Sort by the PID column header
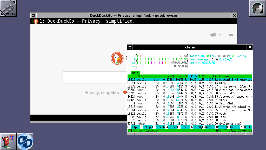This screenshot has width=266, height=150. [133, 76]
